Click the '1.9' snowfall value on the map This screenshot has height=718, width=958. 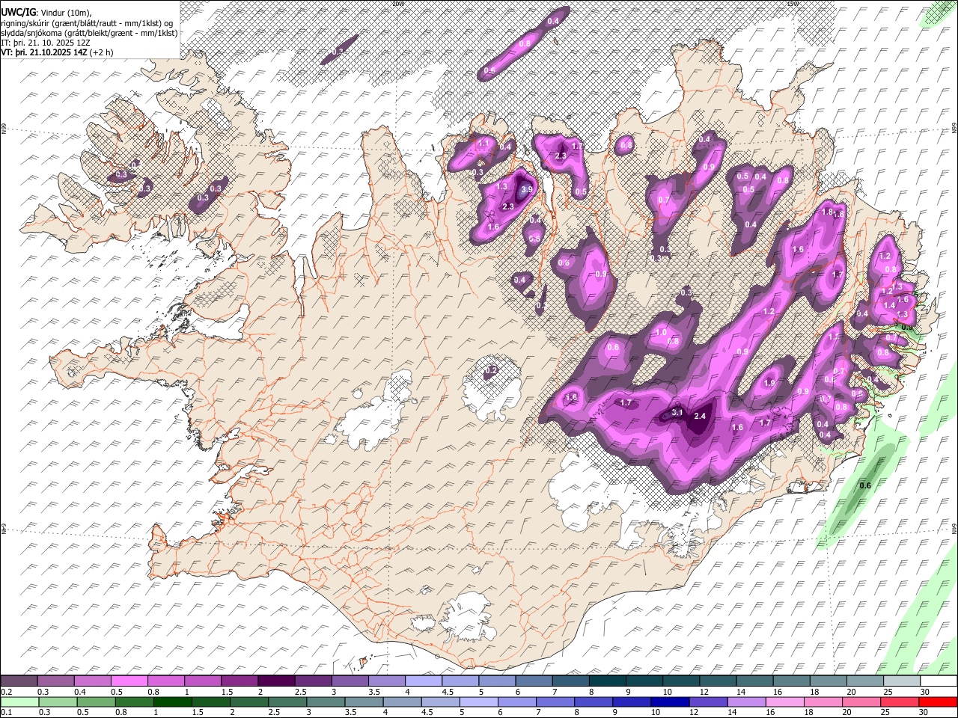769,383
